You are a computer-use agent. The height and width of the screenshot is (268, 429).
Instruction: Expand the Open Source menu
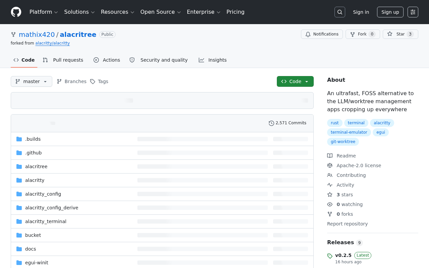(x=161, y=12)
